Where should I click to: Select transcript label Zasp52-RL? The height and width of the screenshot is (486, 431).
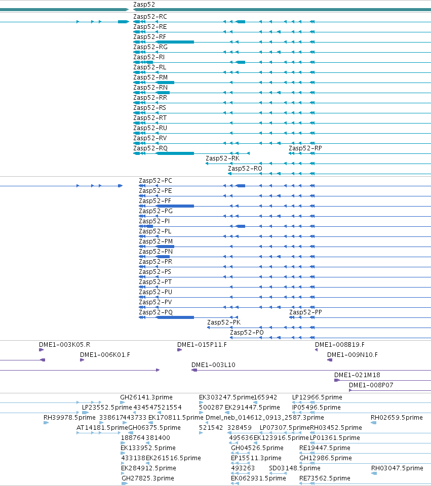150,67
